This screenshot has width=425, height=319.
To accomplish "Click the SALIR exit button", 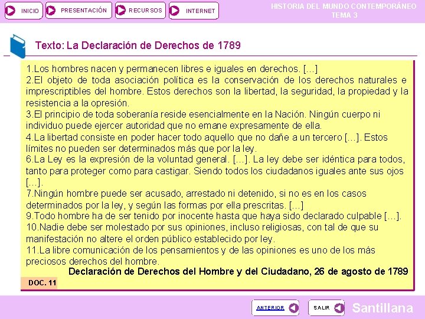I will (326, 308).
